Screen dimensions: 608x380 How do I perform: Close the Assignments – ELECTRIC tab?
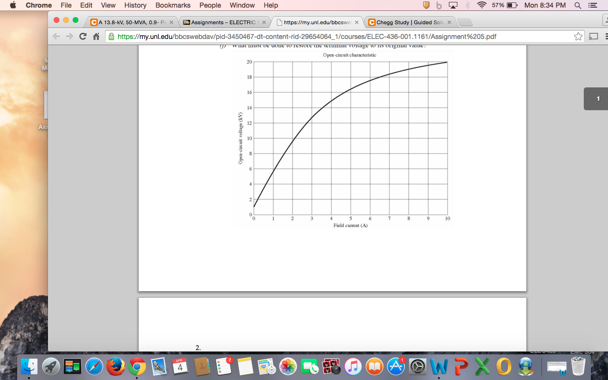(264, 22)
